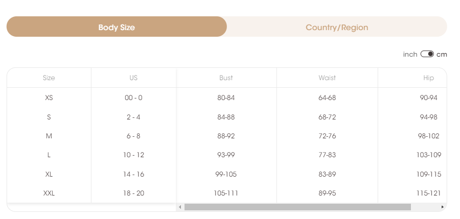Toggle the inch/cm unit switch
Image resolution: width=460 pixels, height=219 pixels.
[427, 54]
